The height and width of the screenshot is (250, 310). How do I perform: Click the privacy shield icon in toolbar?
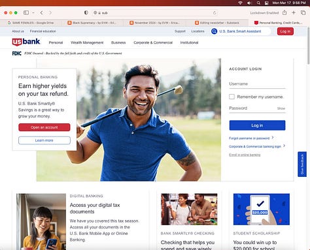(86, 12)
